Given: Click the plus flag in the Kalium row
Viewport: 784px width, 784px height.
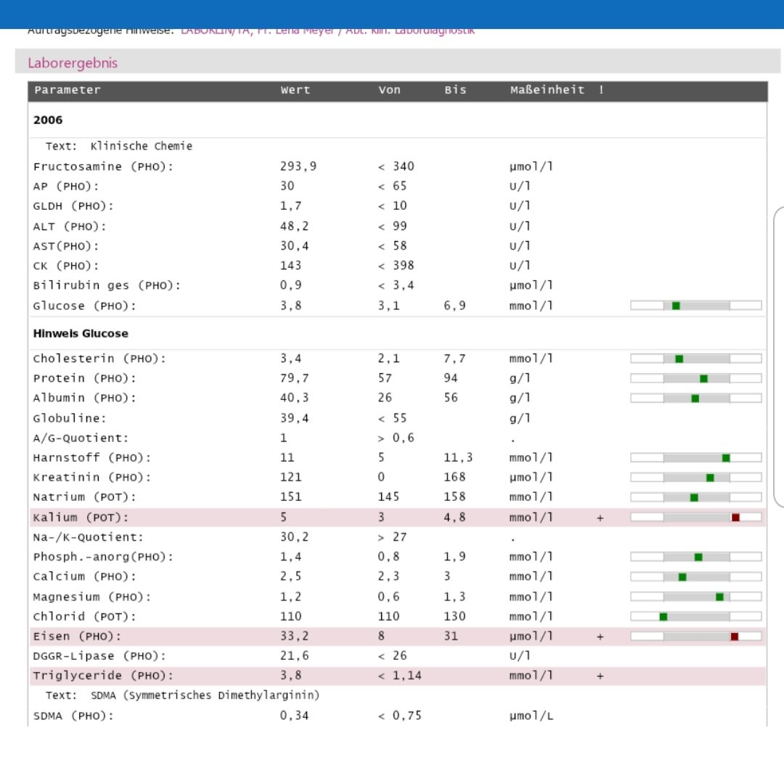Looking at the screenshot, I should point(600,518).
